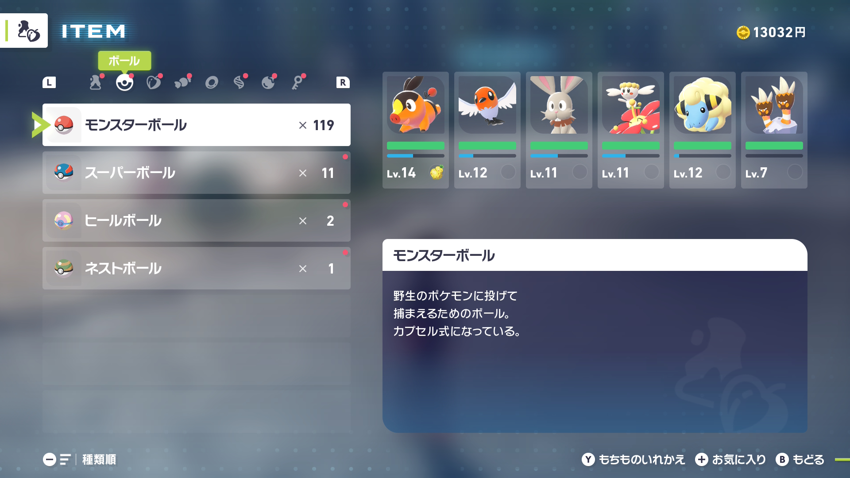Viewport: 850px width, 478px height.
Task: Select the スーパーボール item row
Action: tap(197, 173)
